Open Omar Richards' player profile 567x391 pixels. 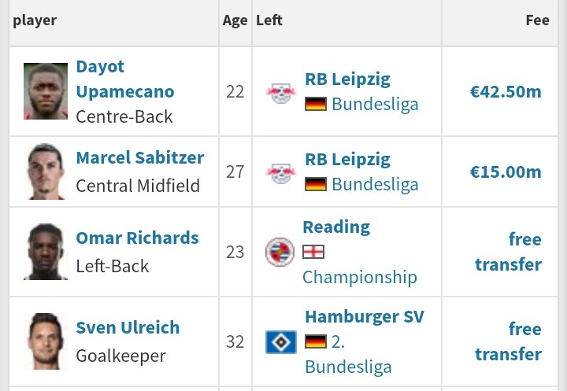pyautogui.click(x=137, y=238)
